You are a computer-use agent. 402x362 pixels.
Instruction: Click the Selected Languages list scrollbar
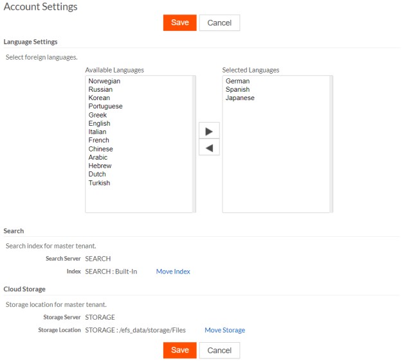331,144
